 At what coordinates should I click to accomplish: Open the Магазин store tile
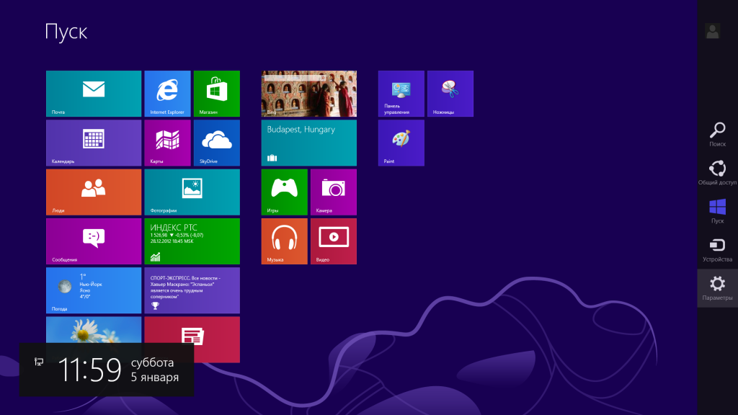pos(216,94)
